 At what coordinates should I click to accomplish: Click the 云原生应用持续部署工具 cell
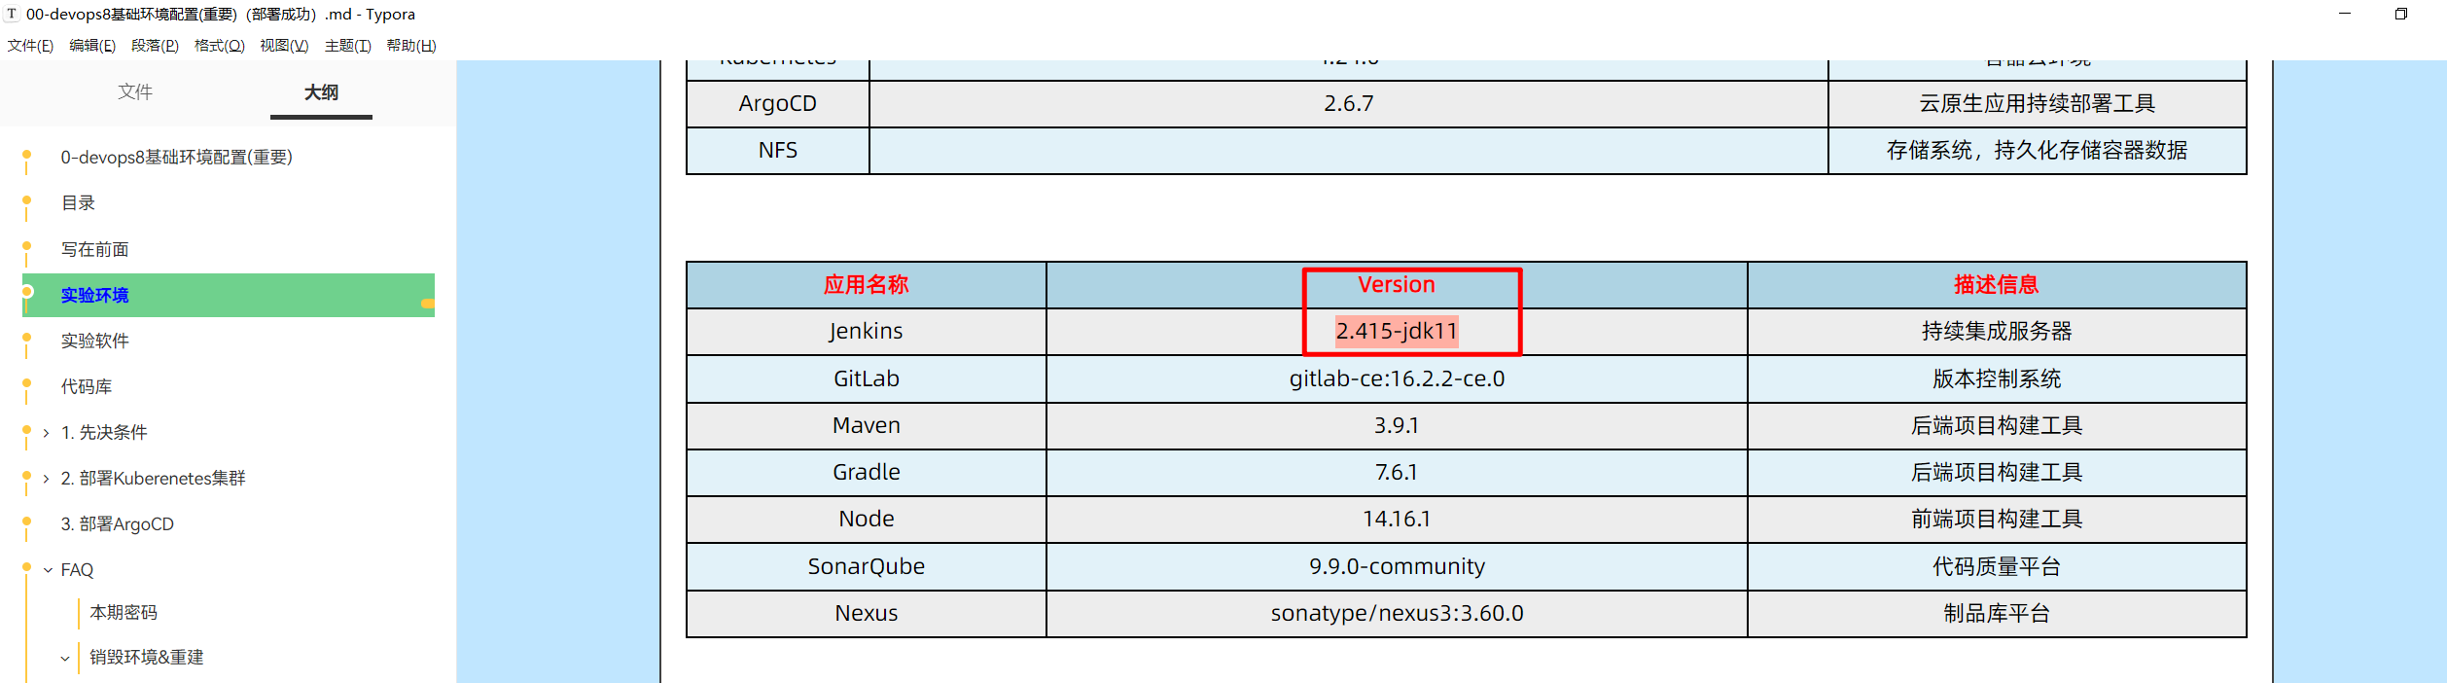pyautogui.click(x=2038, y=103)
